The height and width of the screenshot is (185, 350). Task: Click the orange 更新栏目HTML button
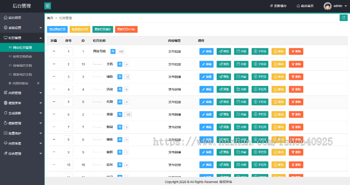coord(126,29)
